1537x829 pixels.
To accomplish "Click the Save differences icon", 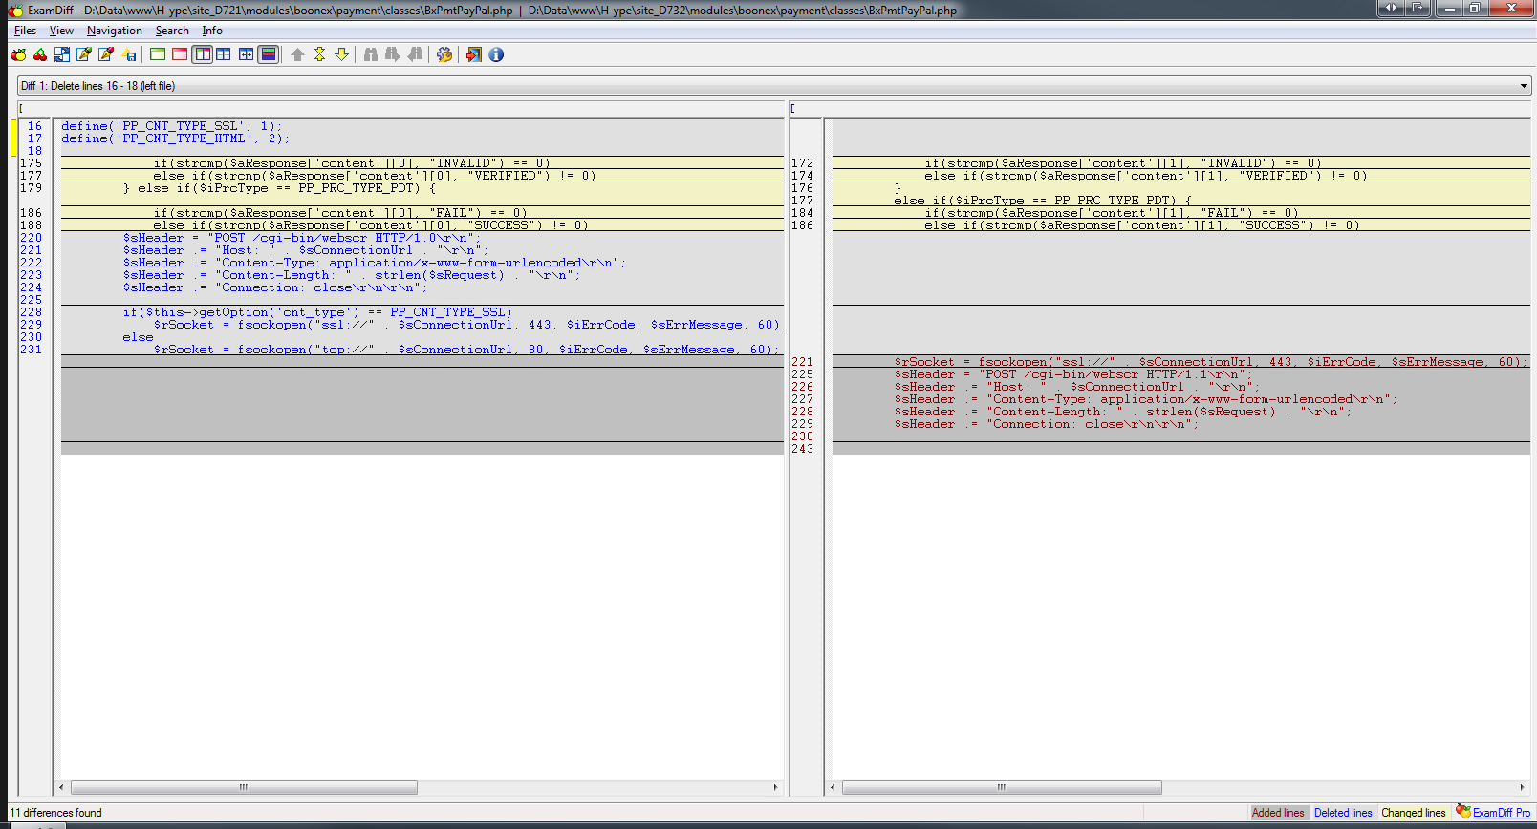I will (129, 54).
